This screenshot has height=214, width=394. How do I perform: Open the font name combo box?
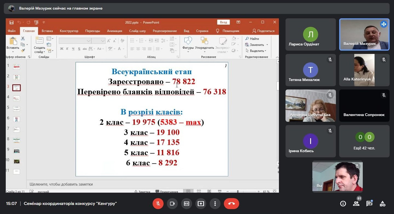[75, 41]
